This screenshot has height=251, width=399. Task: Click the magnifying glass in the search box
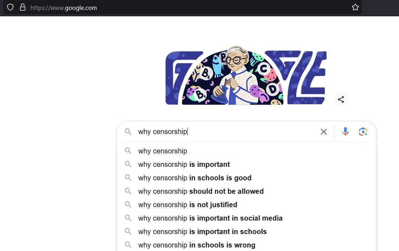[x=128, y=132]
